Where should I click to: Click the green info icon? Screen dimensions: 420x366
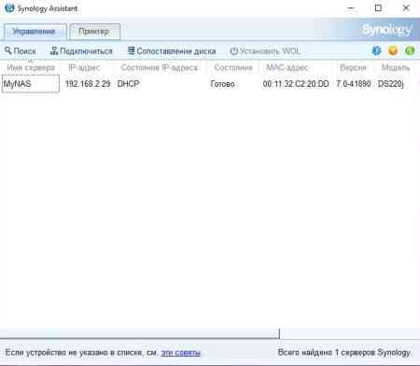(x=410, y=50)
